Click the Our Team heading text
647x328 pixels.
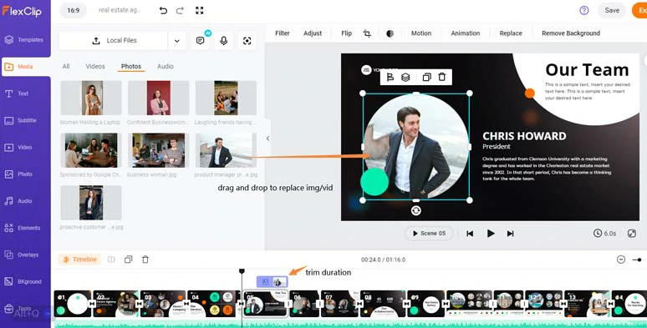click(587, 70)
